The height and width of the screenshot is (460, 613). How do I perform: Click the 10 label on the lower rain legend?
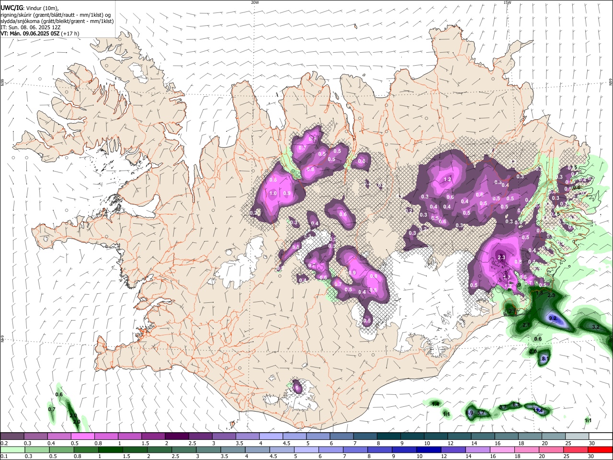[420, 457]
